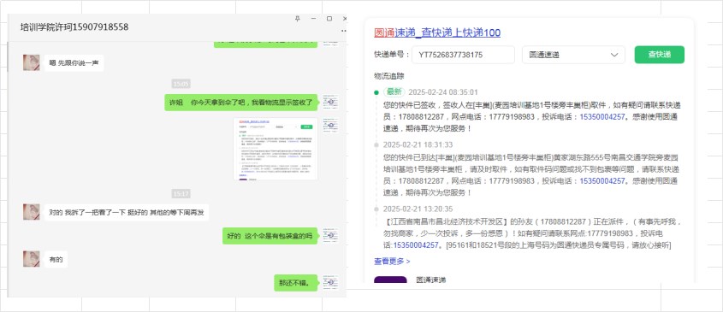Image resolution: width=723 pixels, height=312 pixels.
Task: Open contact avatar beside "对的 我拆了一把看了一下" message
Action: tap(32, 212)
